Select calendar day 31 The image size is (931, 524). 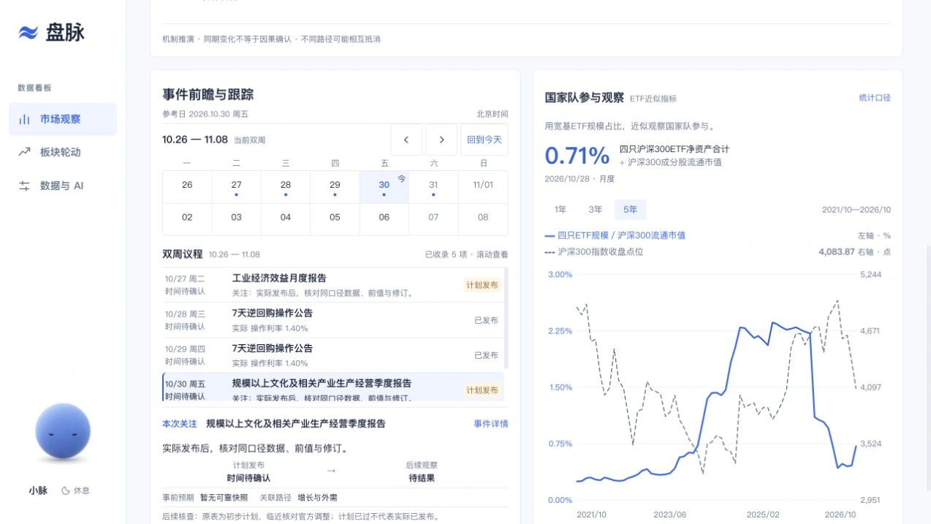click(x=433, y=187)
